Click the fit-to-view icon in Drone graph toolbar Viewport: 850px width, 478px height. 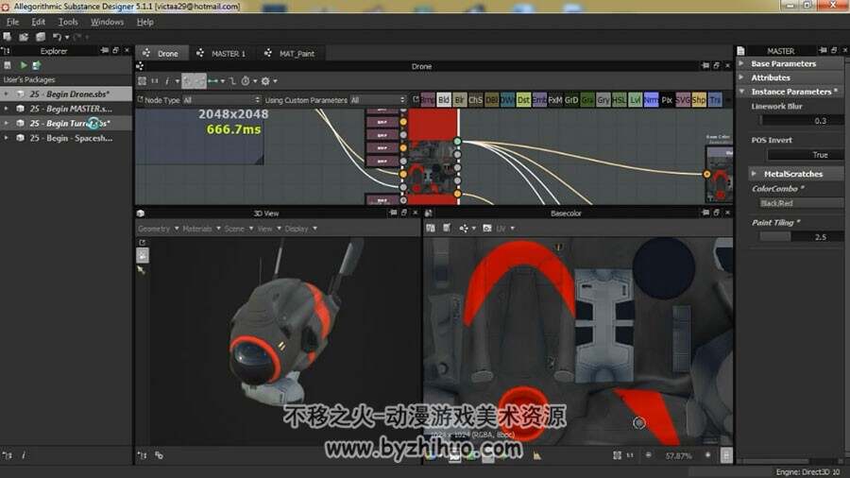(x=142, y=80)
